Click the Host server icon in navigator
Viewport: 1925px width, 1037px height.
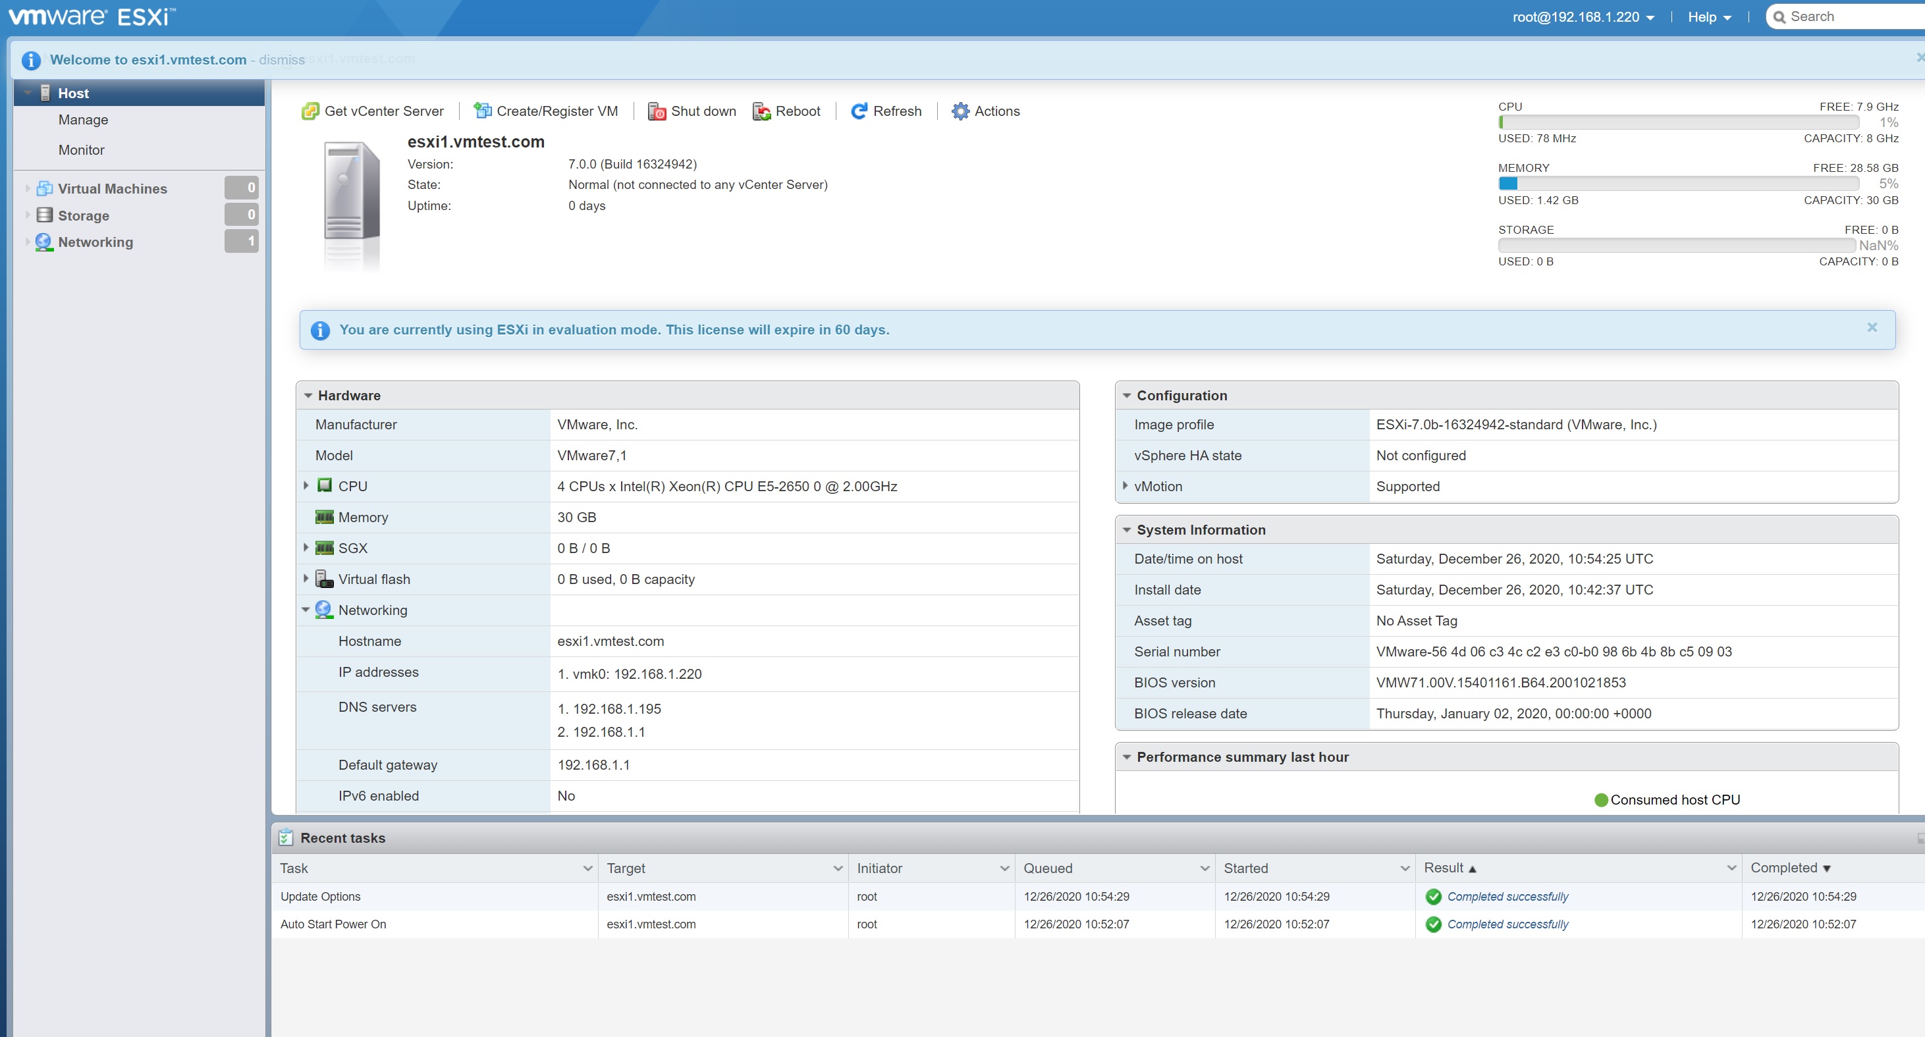coord(45,93)
